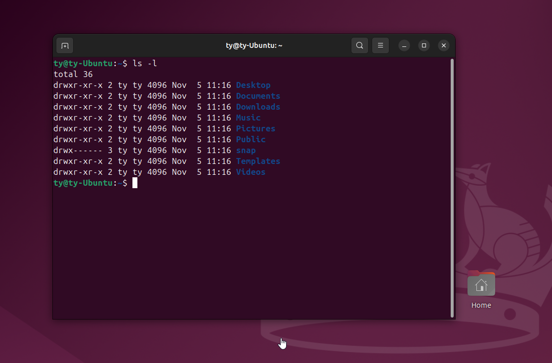Viewport: 552px width, 363px height.
Task: Click the link count 3 on snap row
Action: [110, 151]
